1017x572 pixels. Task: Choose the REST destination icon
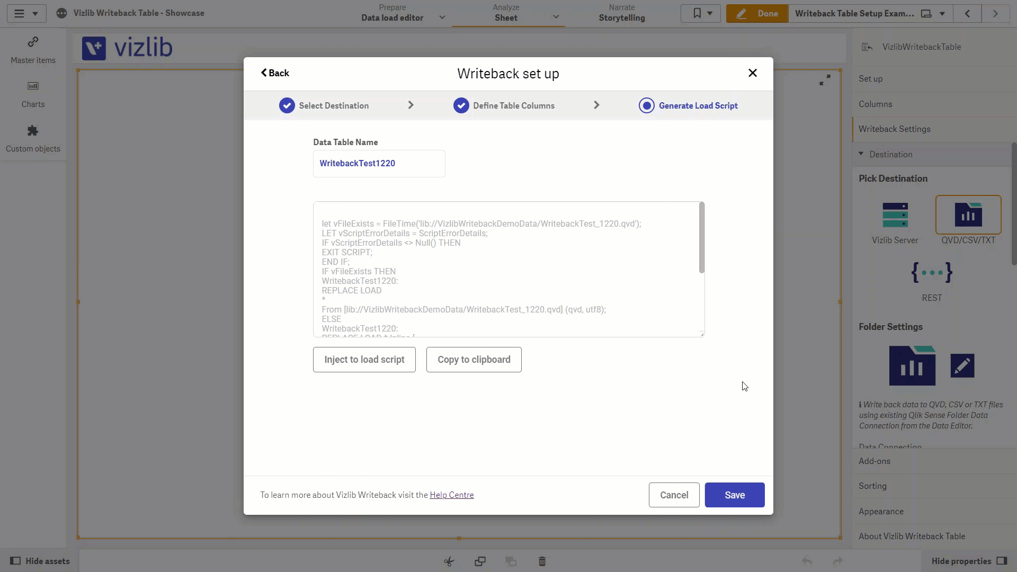[932, 272]
